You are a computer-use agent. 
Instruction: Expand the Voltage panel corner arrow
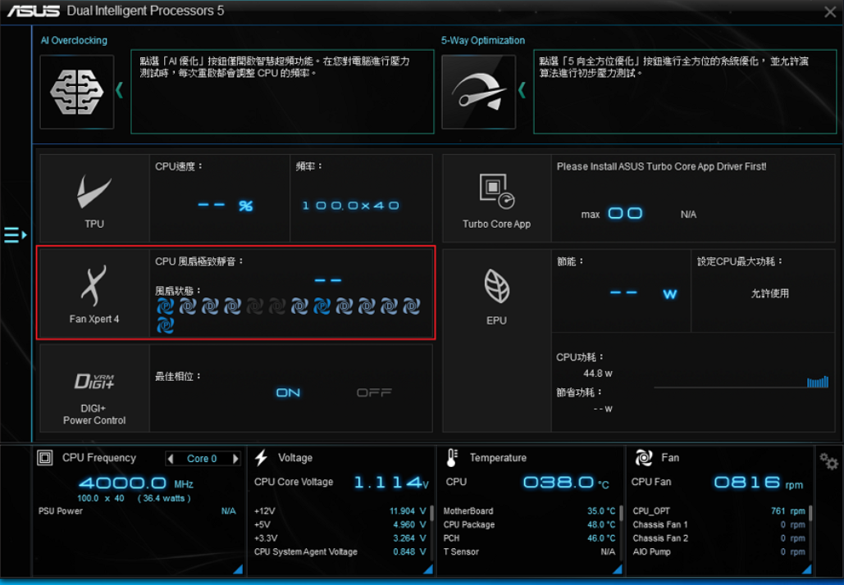tap(423, 569)
